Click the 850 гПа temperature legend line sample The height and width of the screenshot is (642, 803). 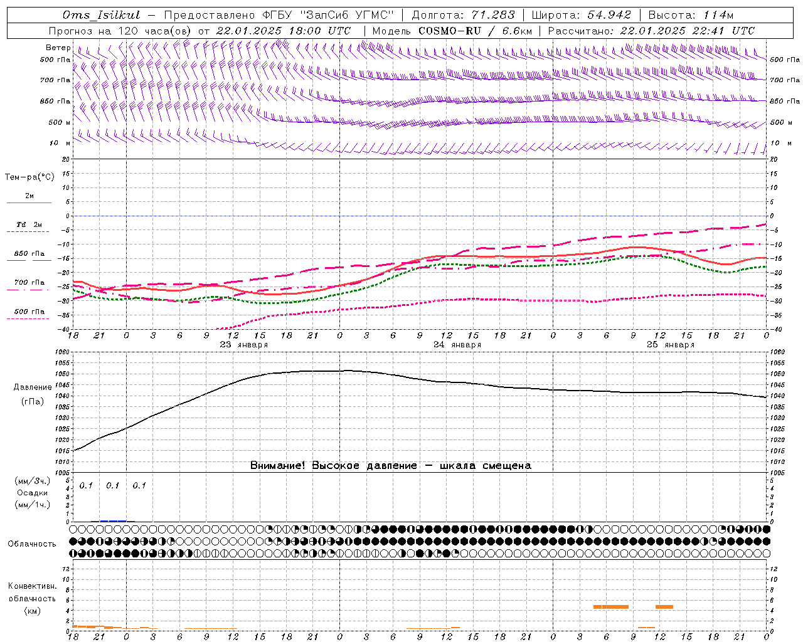click(x=29, y=260)
